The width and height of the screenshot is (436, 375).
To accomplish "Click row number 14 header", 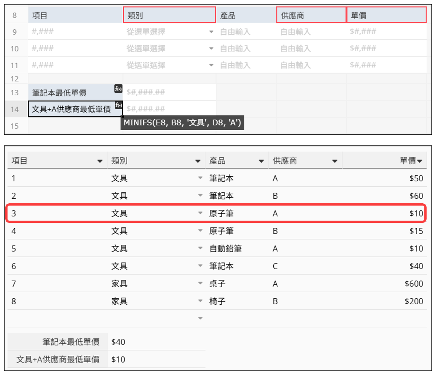I will click(x=15, y=109).
